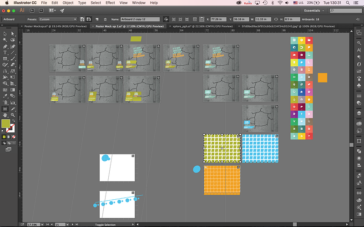Select the Type tool

point(5,53)
